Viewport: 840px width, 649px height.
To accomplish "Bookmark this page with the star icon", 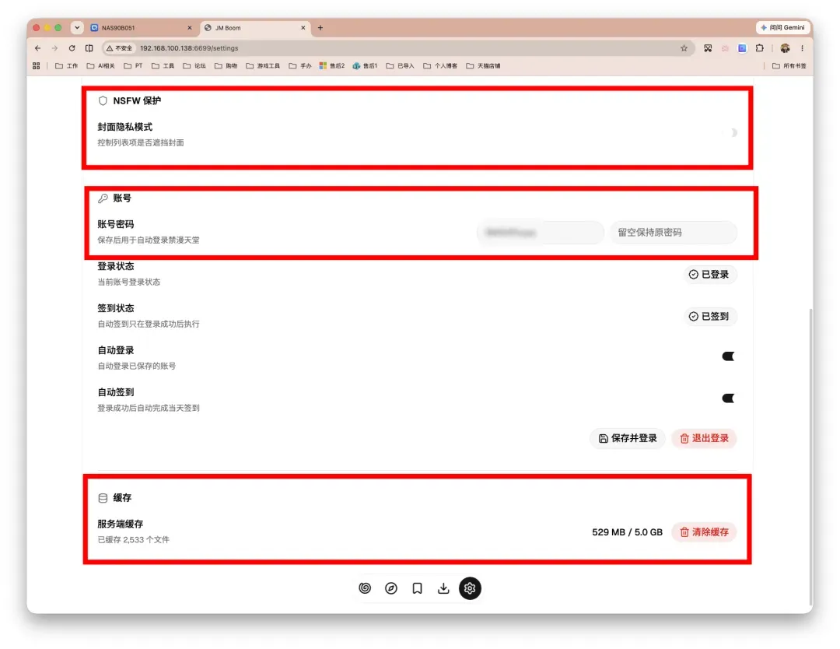I will (x=684, y=48).
